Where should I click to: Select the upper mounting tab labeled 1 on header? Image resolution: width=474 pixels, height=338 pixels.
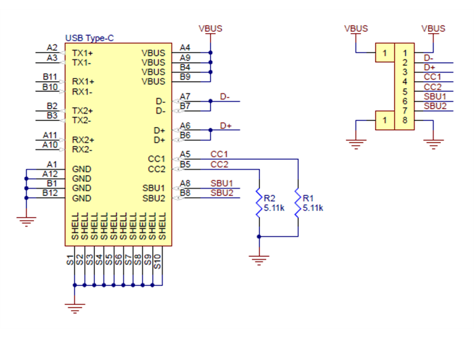coord(385,53)
